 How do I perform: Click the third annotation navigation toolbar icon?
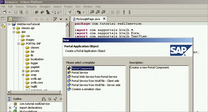pos(103,12)
